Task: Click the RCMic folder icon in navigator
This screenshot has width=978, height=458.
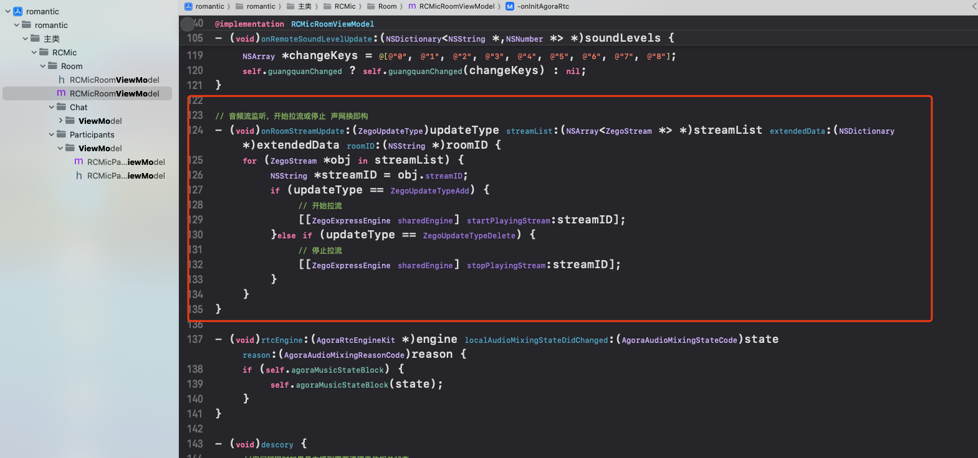Action: click(x=44, y=52)
